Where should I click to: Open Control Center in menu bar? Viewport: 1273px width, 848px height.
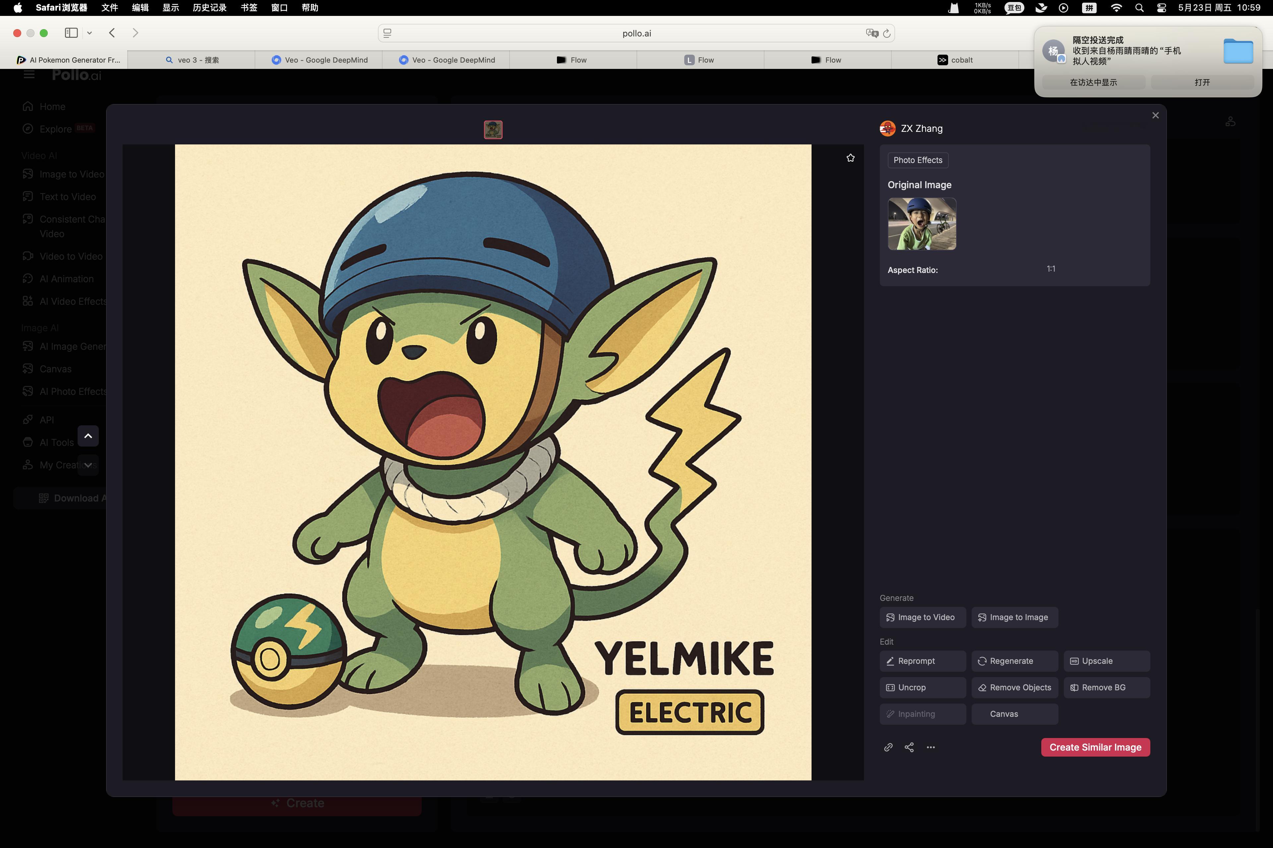pyautogui.click(x=1162, y=8)
